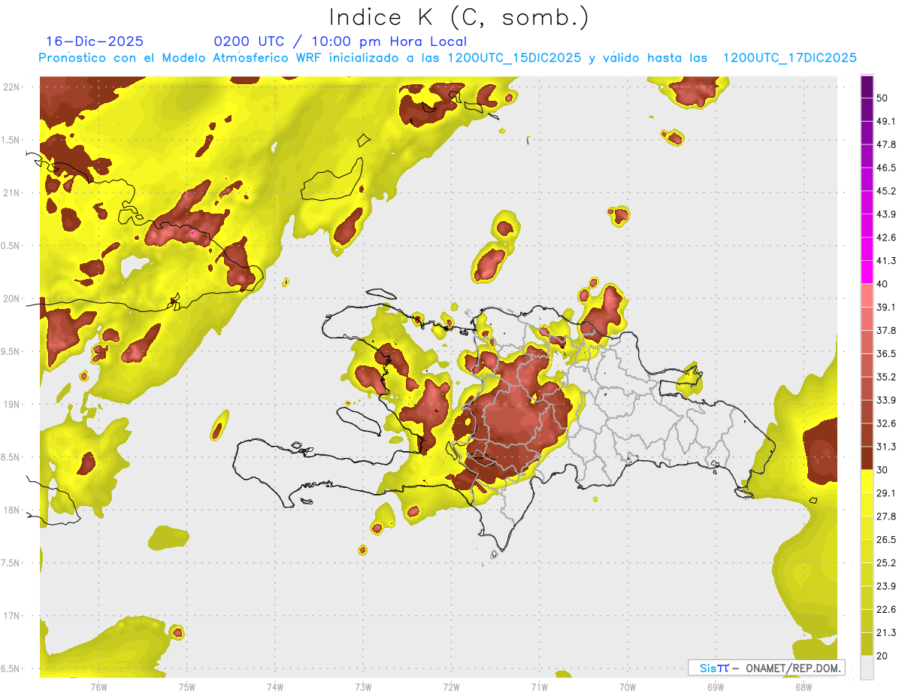Viewport: 902px width, 697px height.
Task: Click the colorbar value '41.3'
Action: [886, 261]
